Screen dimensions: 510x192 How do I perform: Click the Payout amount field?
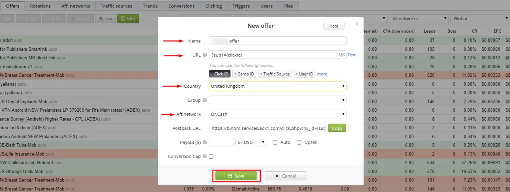(x=221, y=142)
